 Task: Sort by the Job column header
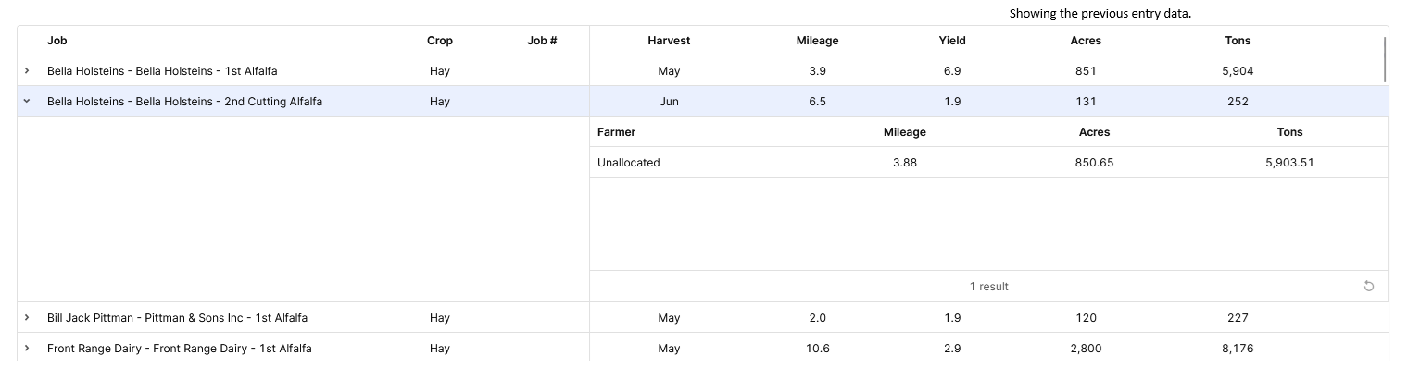tap(57, 41)
